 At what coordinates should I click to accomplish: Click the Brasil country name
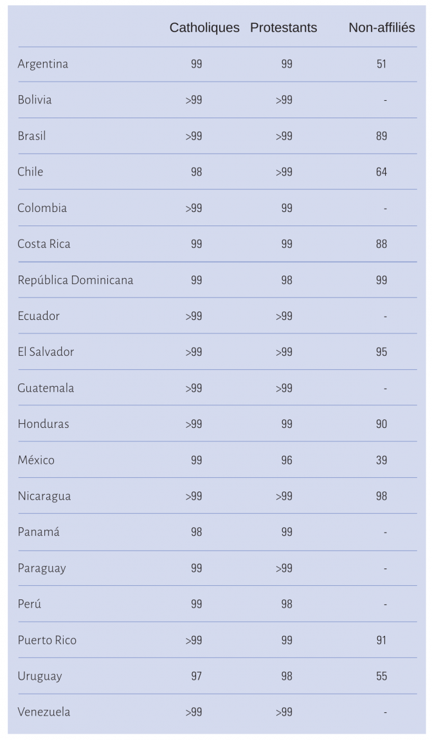[x=32, y=136]
